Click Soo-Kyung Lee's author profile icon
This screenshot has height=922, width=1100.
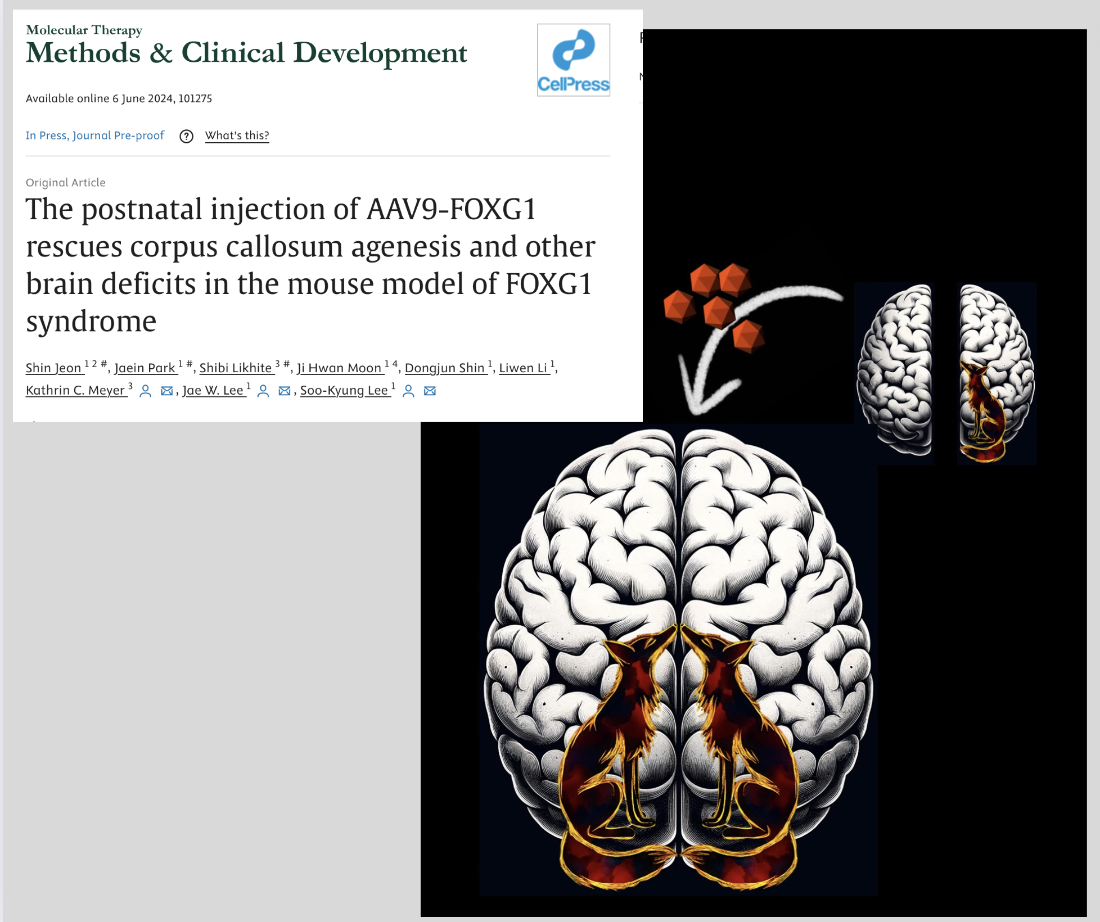click(x=409, y=391)
